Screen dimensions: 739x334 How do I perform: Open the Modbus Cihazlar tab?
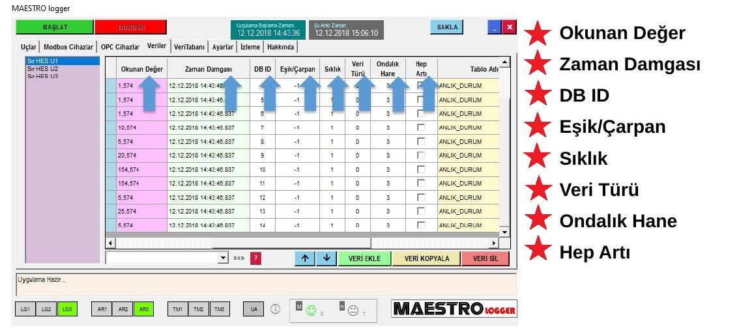pos(68,47)
